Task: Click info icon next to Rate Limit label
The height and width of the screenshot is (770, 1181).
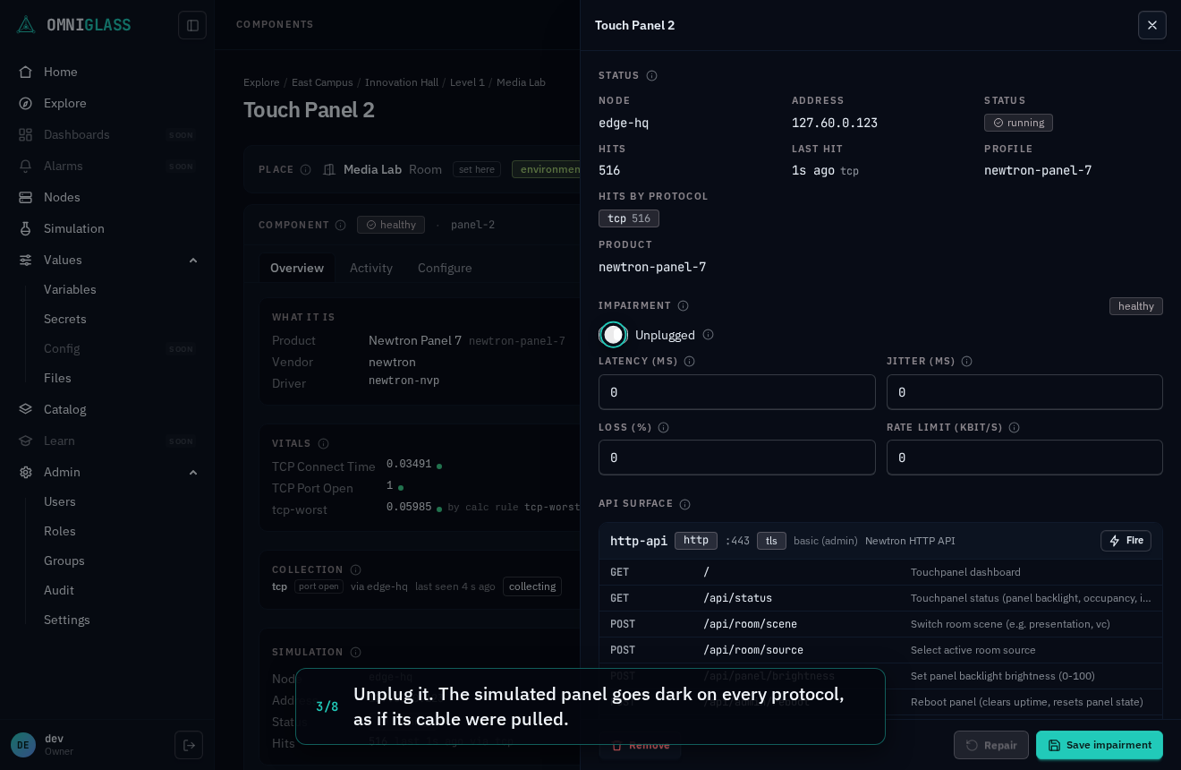Action: (x=1014, y=428)
